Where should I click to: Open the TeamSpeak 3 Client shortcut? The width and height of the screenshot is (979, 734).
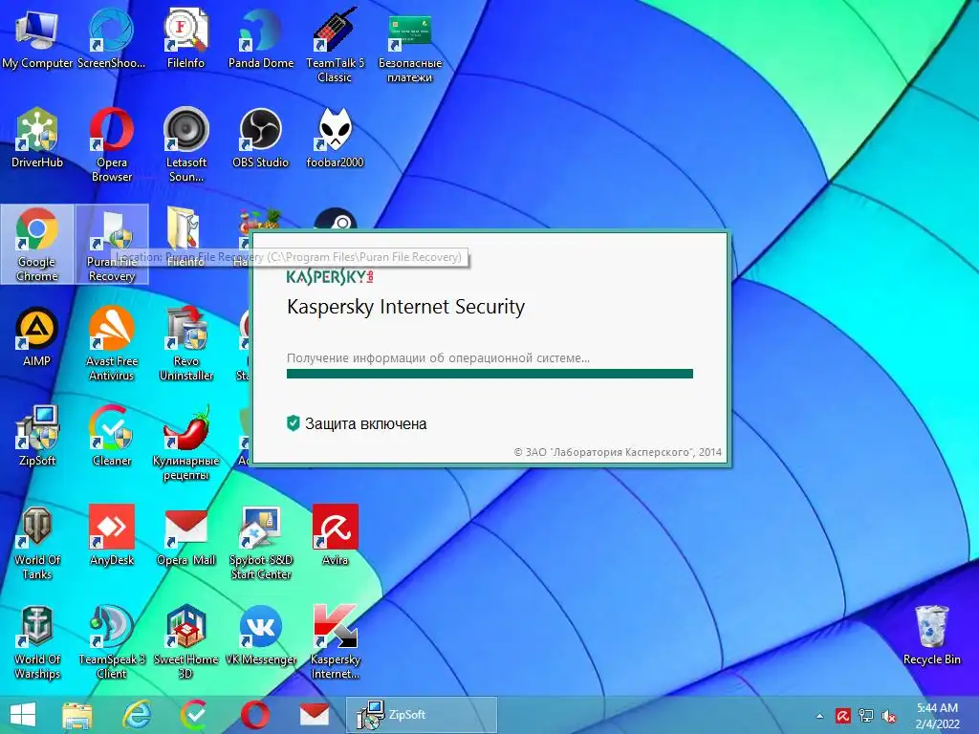pyautogui.click(x=111, y=641)
